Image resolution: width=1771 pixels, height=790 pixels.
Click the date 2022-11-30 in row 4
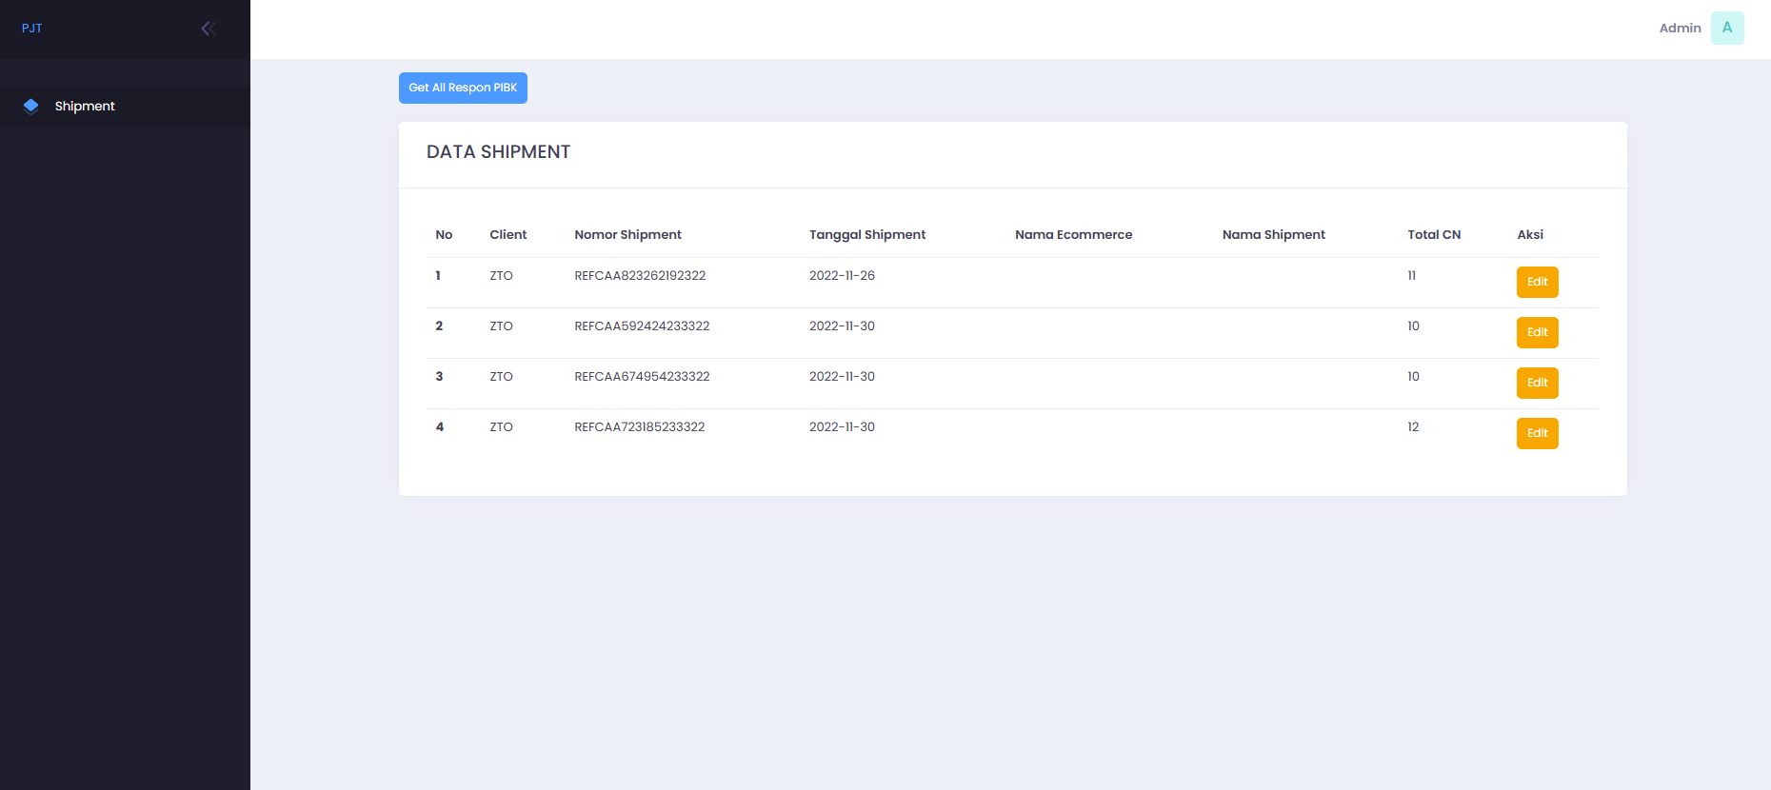point(842,427)
